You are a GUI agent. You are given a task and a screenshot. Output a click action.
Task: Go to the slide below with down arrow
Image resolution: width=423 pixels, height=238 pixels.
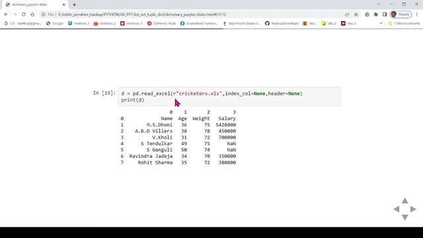[404, 218]
